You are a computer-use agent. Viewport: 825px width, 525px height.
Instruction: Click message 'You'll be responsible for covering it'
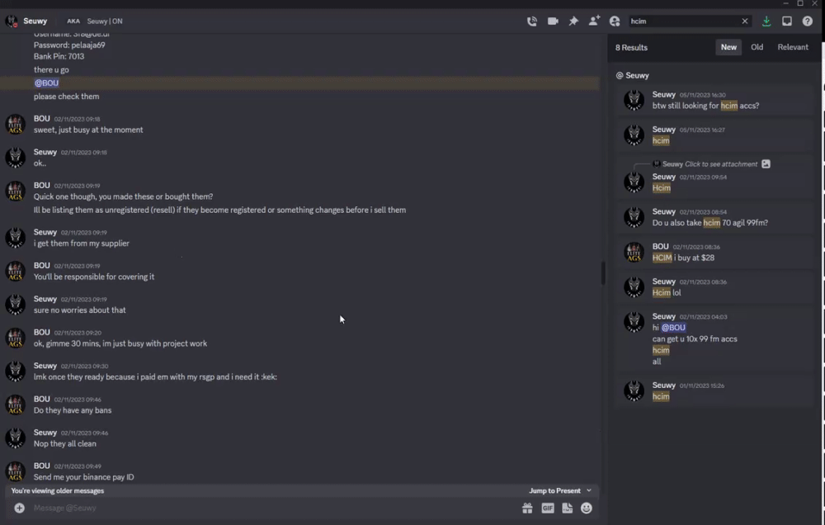[94, 277]
